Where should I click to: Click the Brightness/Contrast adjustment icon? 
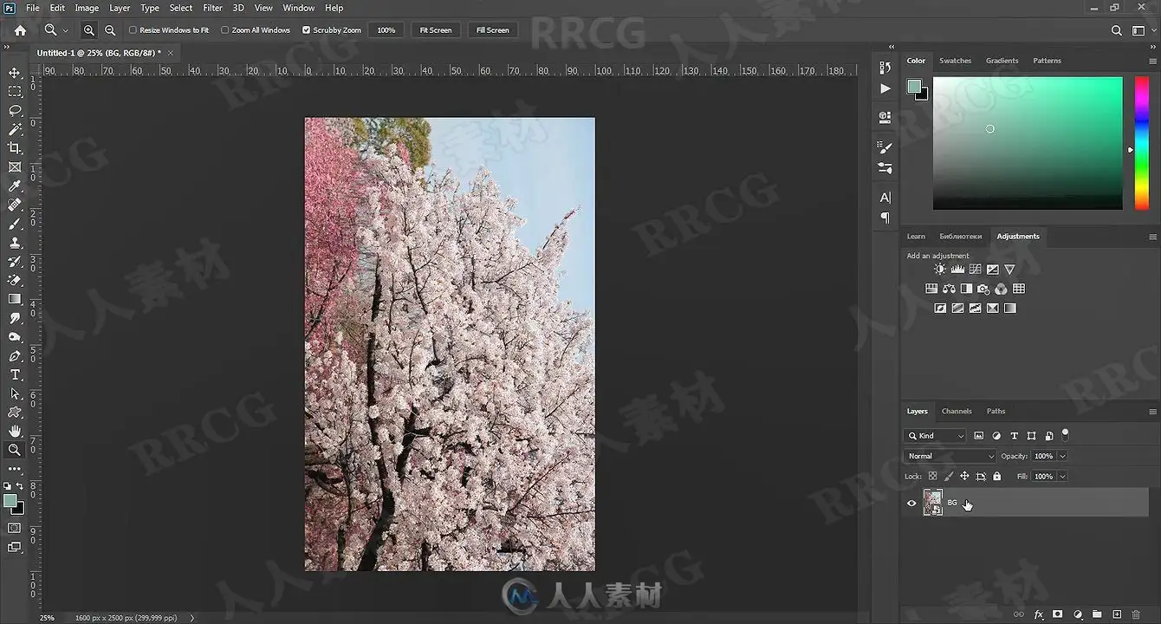click(940, 270)
